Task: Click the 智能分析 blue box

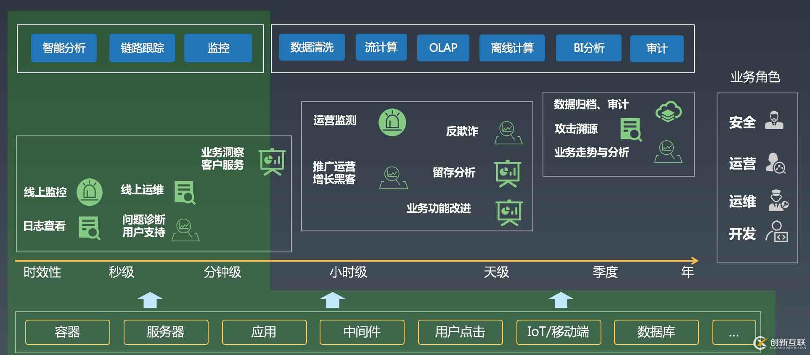Action: (64, 48)
